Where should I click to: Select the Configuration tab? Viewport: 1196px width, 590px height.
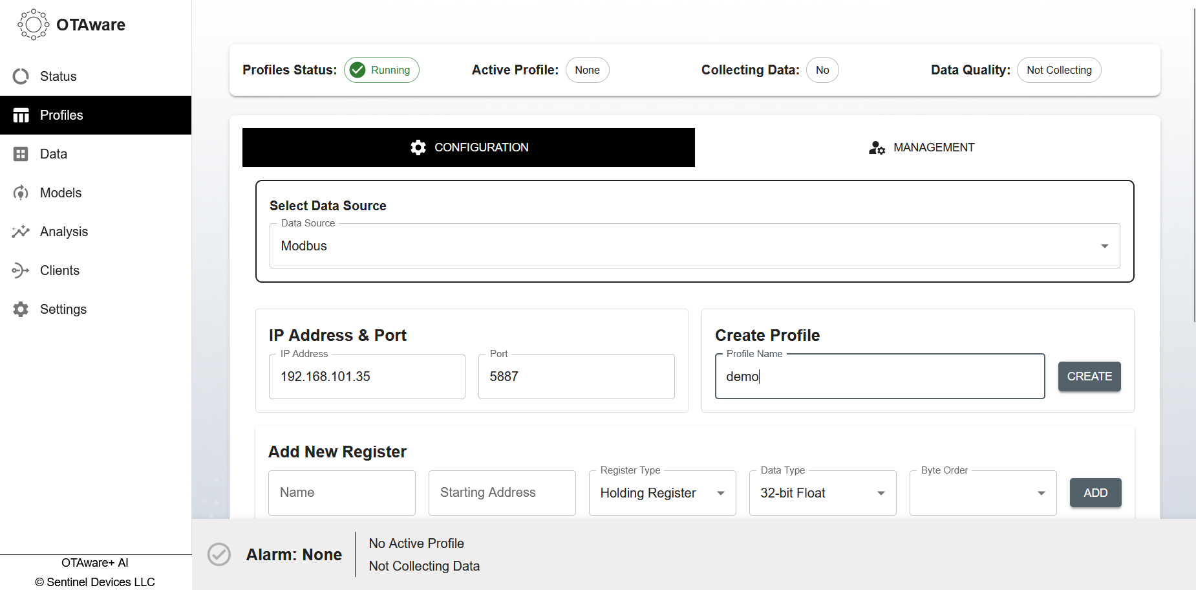coord(469,147)
